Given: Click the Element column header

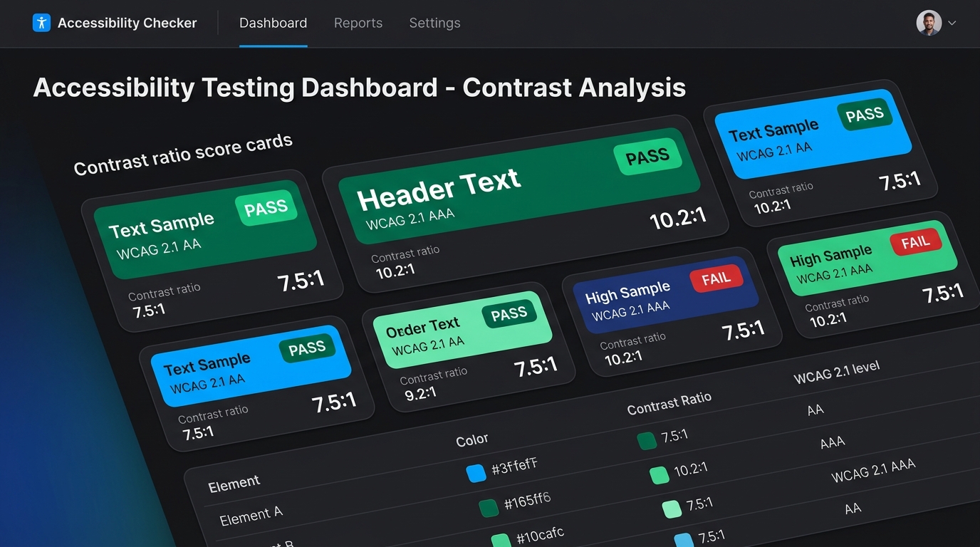Looking at the screenshot, I should click(234, 484).
